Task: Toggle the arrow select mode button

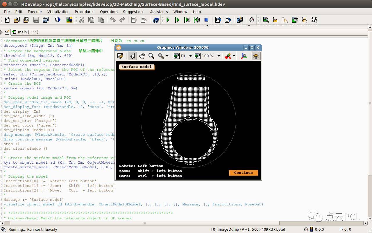Action: (x=132, y=56)
